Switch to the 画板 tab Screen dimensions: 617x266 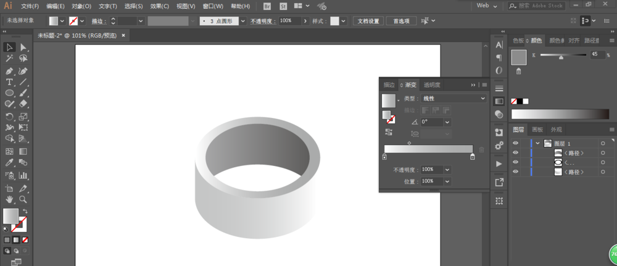coord(537,130)
